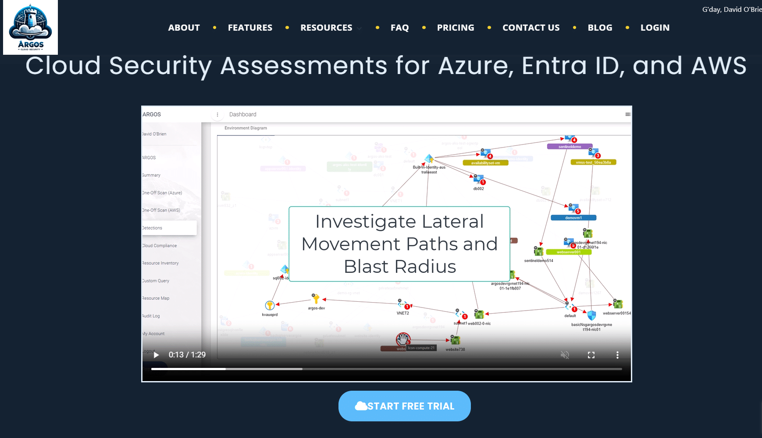The image size is (762, 438).
Task: Click the Investigate Lateral Movement caption box
Action: tap(399, 244)
